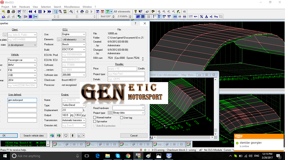Click the question mark help toolbar icon

(x=136, y=12)
